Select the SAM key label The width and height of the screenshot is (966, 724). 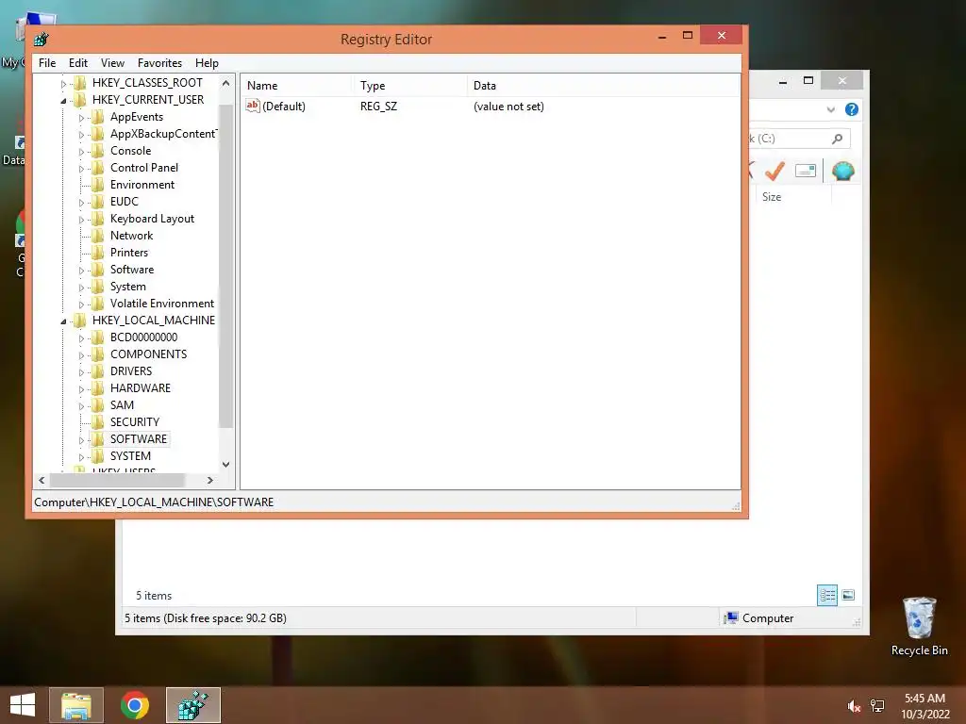(x=122, y=405)
